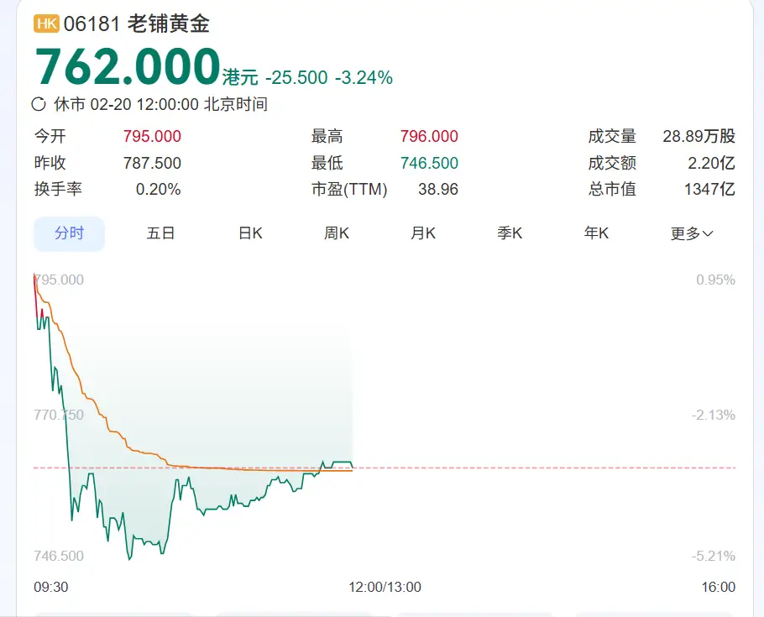Open the 日K daily candlestick tab

tap(250, 233)
